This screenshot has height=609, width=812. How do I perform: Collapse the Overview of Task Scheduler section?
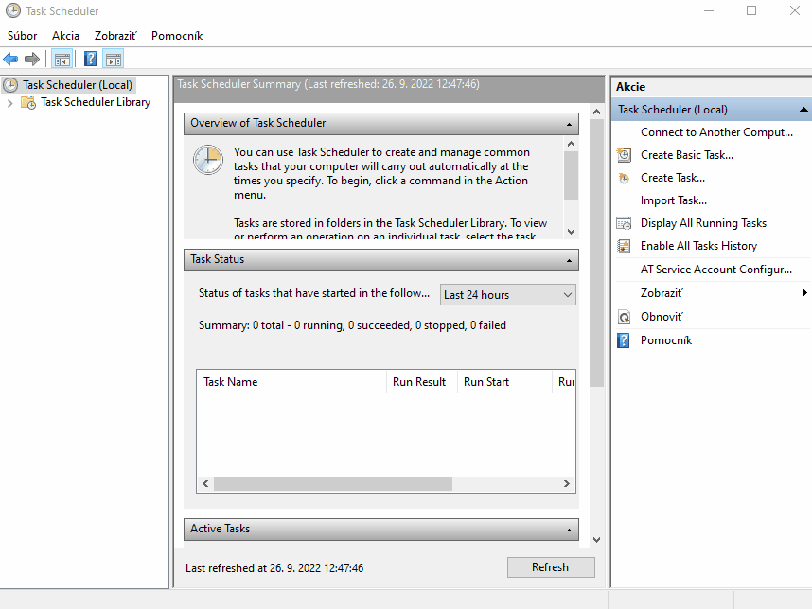click(x=569, y=124)
